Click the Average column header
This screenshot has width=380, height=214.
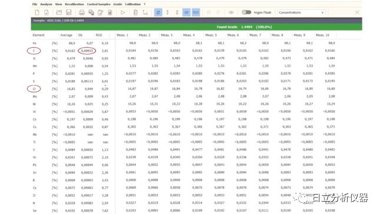[x=66, y=35]
